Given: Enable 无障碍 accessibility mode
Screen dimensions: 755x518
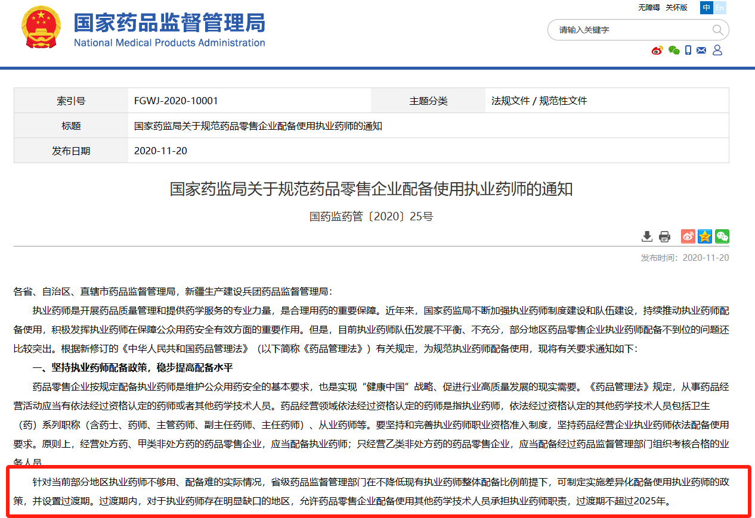Looking at the screenshot, I should click(x=649, y=8).
